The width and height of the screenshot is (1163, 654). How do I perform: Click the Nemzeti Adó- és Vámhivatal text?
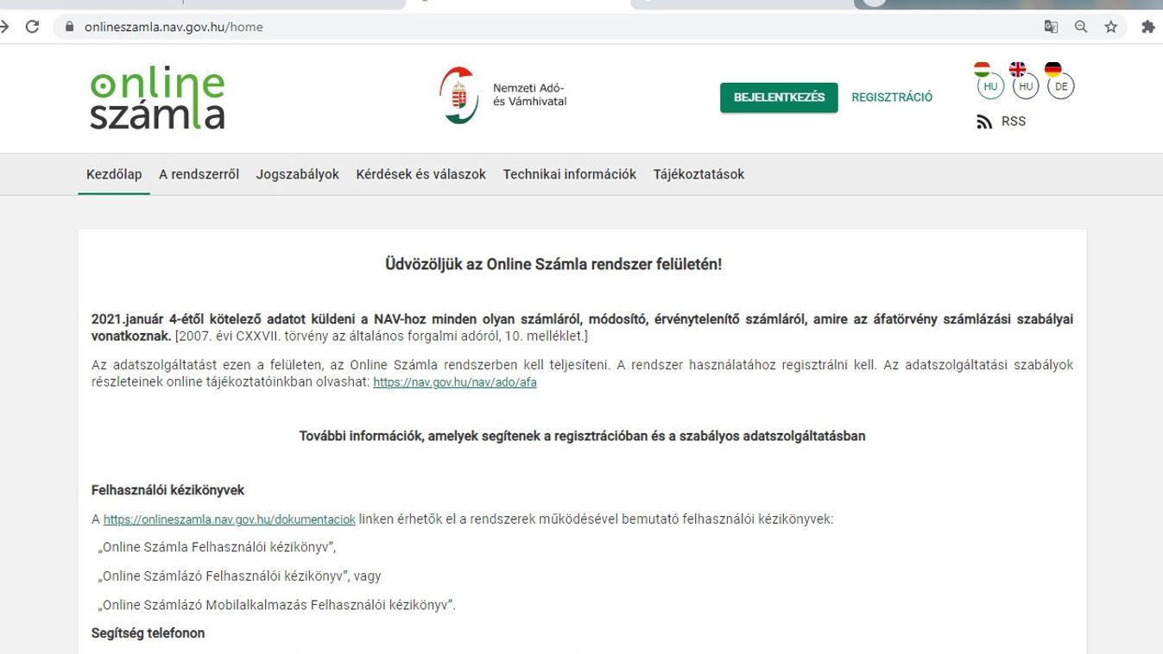click(x=529, y=95)
